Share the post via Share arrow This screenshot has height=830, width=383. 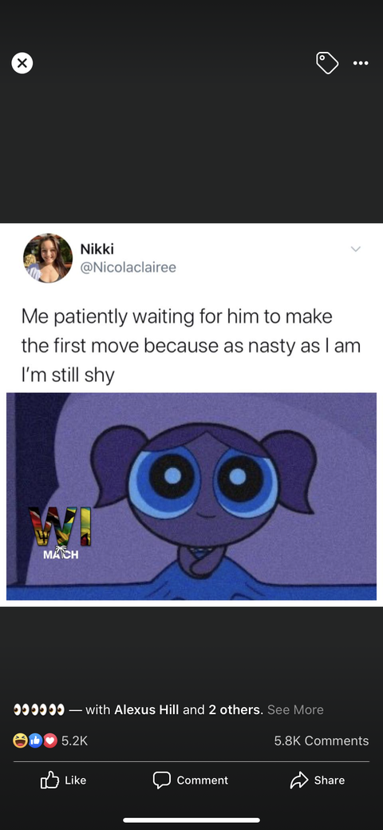coord(318,780)
